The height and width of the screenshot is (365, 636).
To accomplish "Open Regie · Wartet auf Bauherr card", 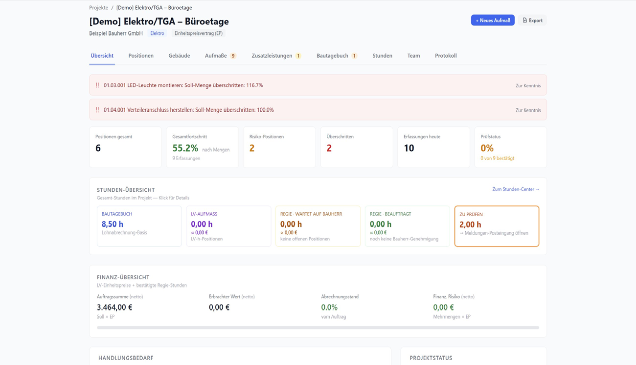I will [318, 226].
